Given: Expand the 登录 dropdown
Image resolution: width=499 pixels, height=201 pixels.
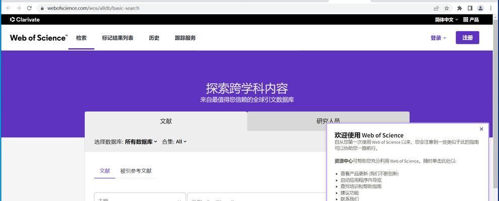Looking at the screenshot, I should pyautogui.click(x=438, y=38).
